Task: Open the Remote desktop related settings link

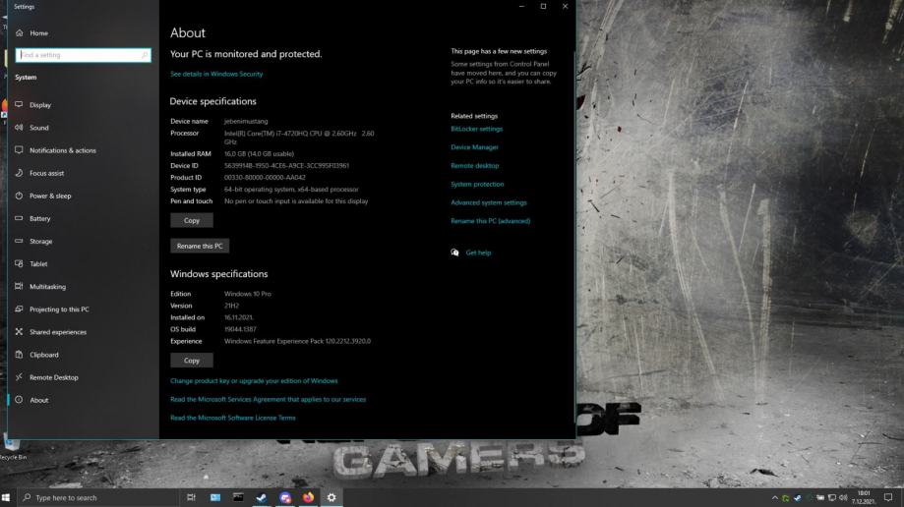Action: [x=474, y=165]
